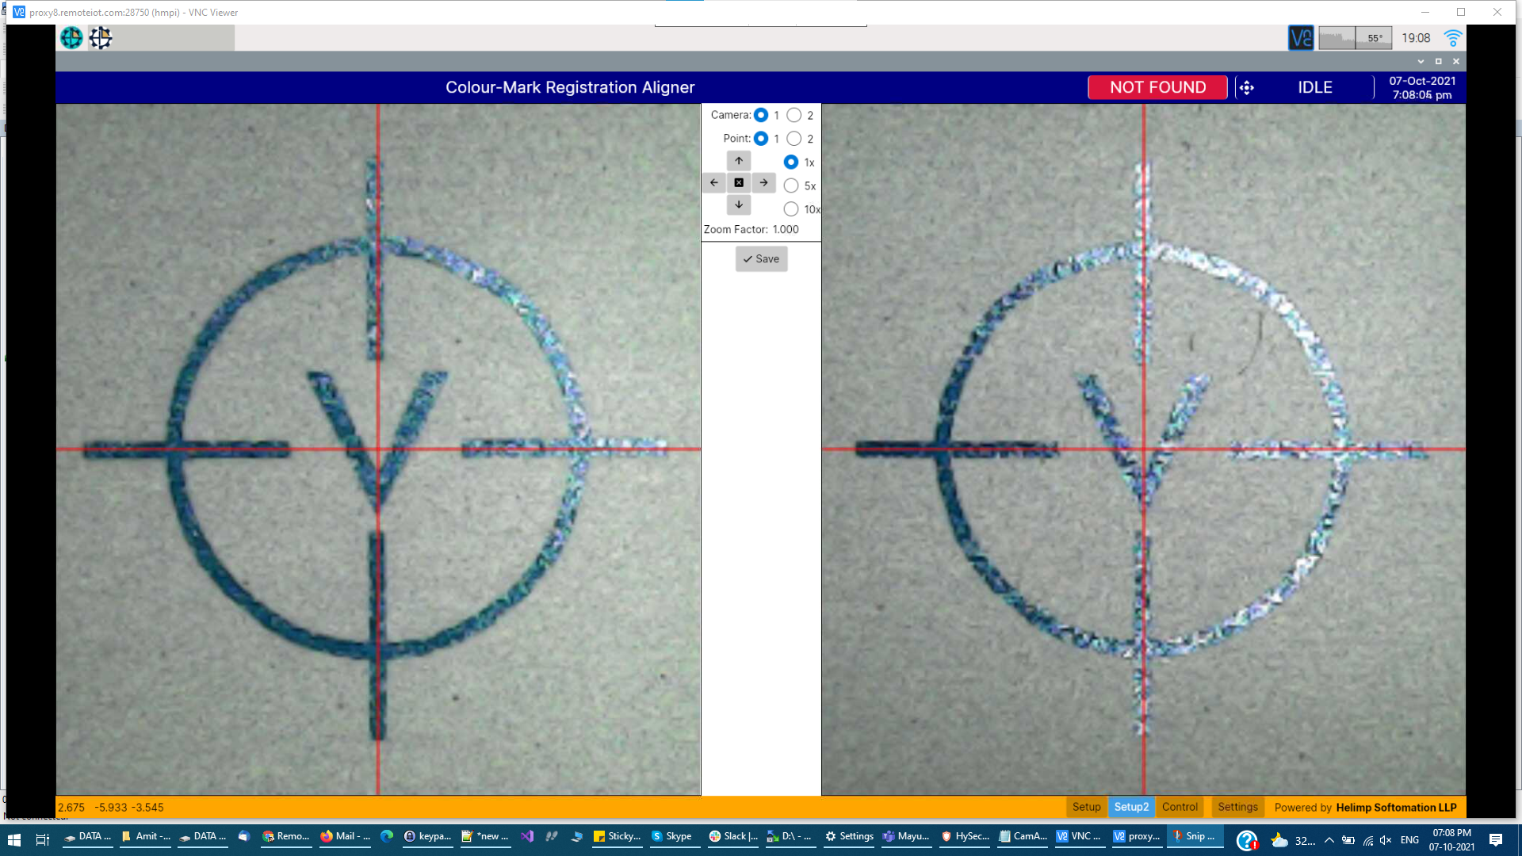This screenshot has width=1522, height=856.
Task: Open the VNC server tray icon
Action: click(1300, 38)
